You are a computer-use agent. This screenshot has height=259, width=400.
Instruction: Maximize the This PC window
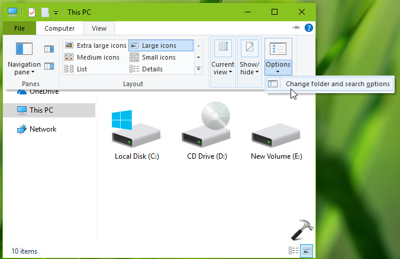pyautogui.click(x=275, y=12)
